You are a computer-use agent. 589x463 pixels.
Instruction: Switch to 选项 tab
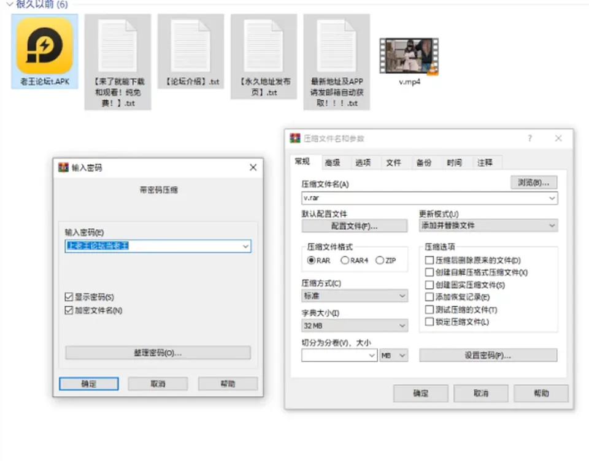coord(363,163)
